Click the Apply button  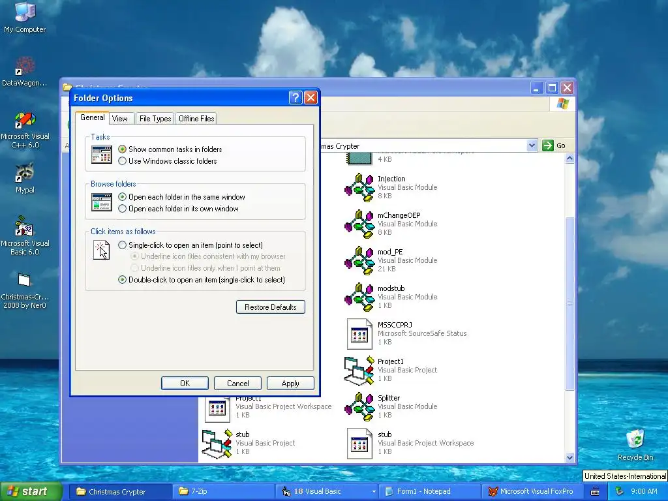pos(290,384)
